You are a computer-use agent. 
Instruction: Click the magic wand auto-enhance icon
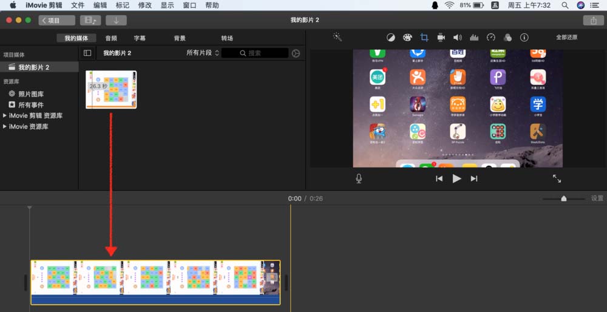(337, 37)
